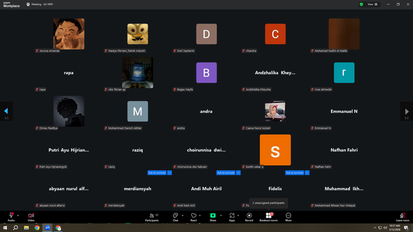Select Nadya Fibriani's owl avatar

point(137,34)
